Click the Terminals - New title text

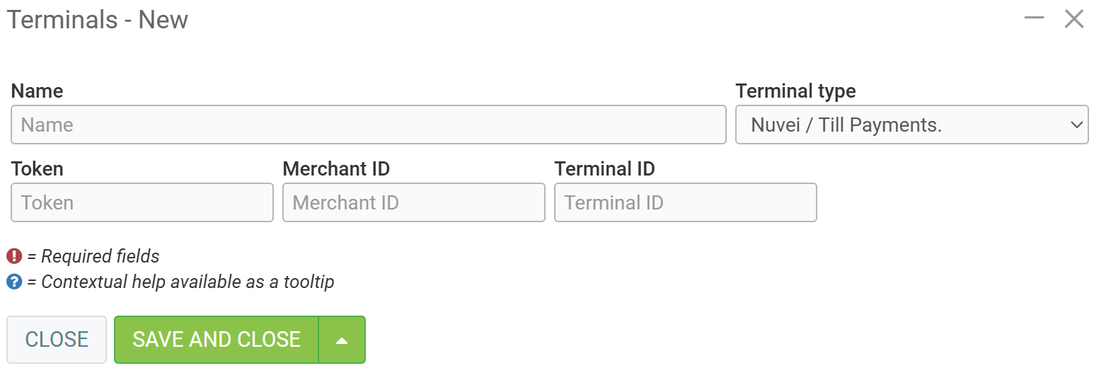point(98,20)
